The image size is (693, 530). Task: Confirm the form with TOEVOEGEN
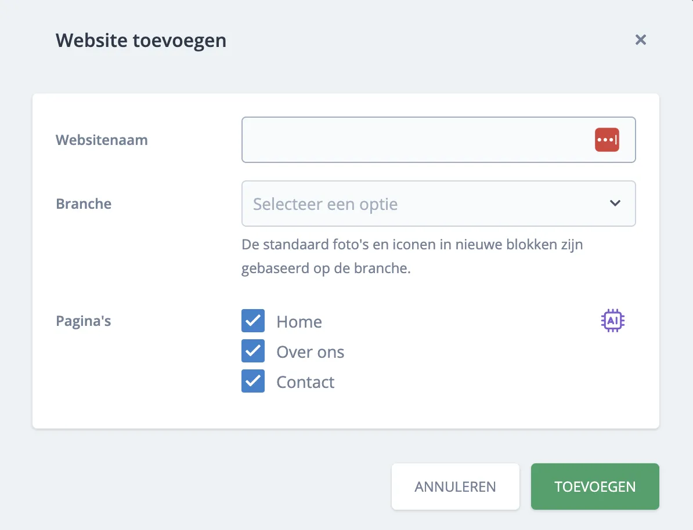pos(594,487)
